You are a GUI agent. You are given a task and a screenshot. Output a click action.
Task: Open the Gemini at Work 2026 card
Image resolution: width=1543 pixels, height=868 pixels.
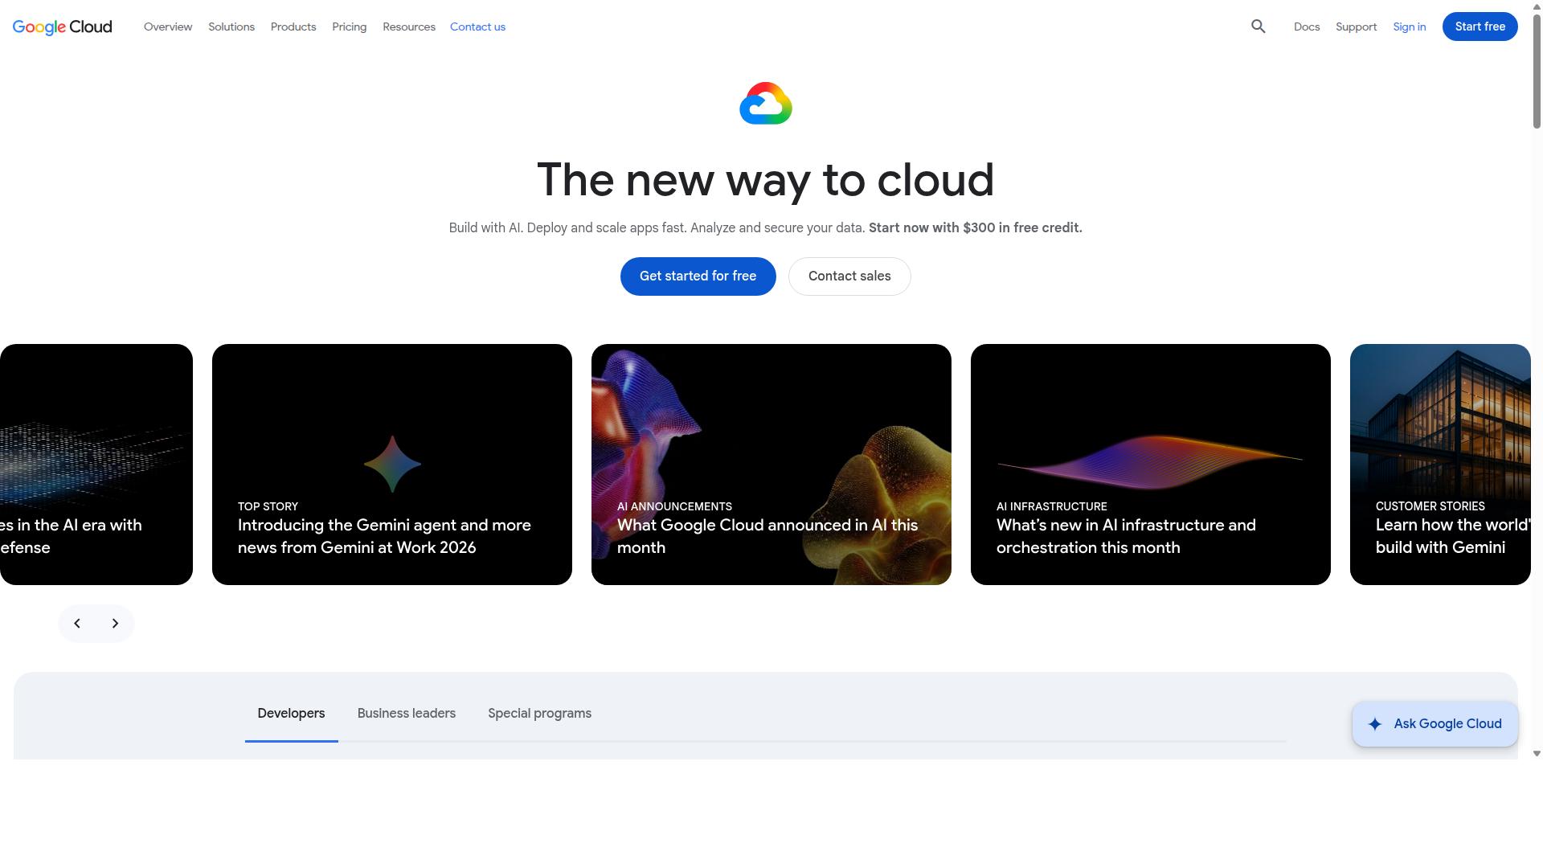392,465
